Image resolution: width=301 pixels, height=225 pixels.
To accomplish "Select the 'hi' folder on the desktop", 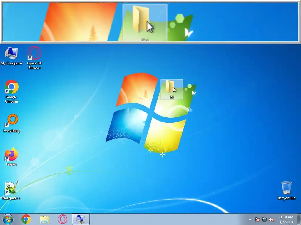I will pyautogui.click(x=172, y=89).
